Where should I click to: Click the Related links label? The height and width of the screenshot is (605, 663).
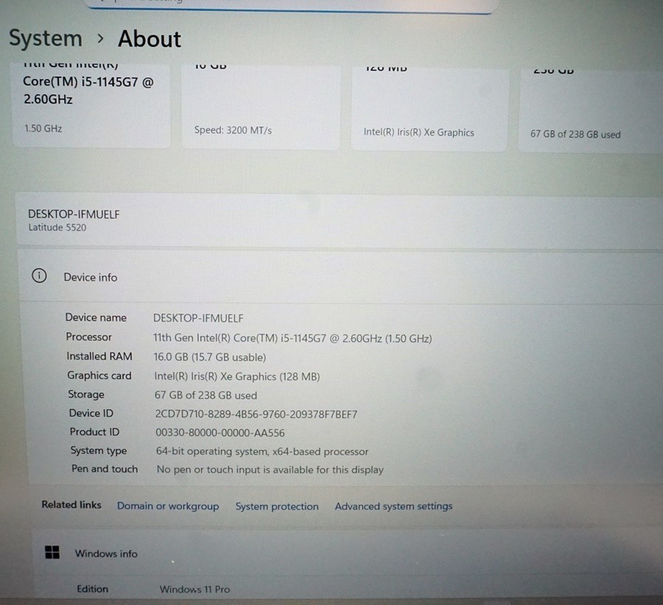(71, 504)
